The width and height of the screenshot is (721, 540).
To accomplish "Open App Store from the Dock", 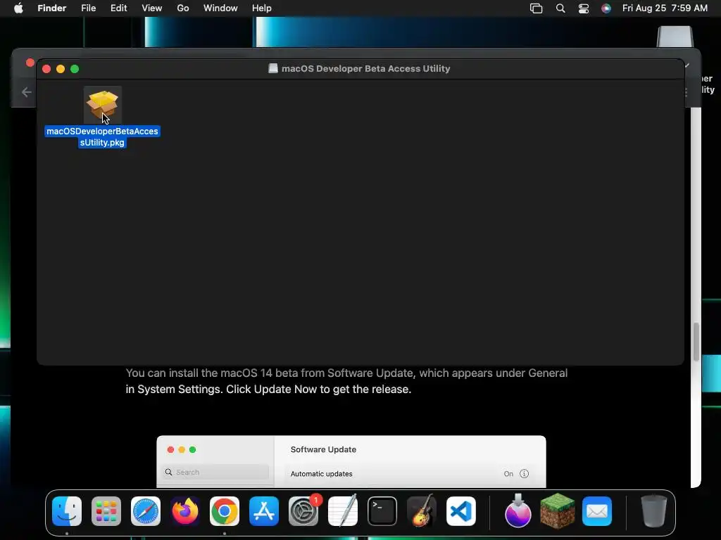I will [264, 511].
